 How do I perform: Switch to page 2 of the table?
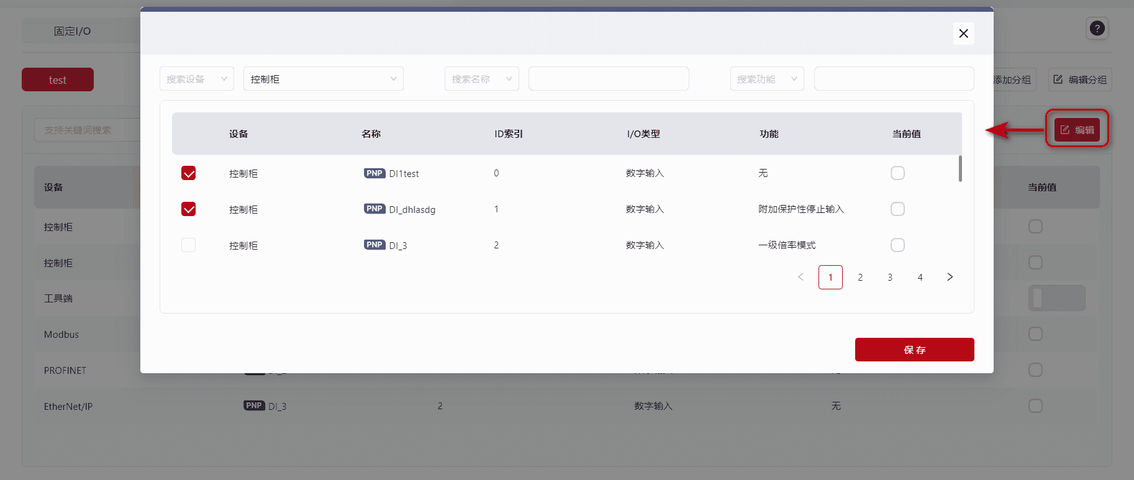pos(860,277)
